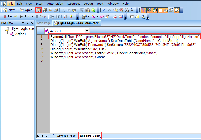Screen dimensions: 201x140
Task: Toggle the Resources pane button
Action: pos(155,10)
